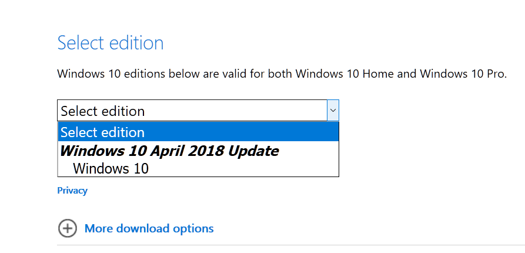Image resolution: width=525 pixels, height=253 pixels.
Task: Click the words Windows 10 Pro in description
Action: click(463, 74)
